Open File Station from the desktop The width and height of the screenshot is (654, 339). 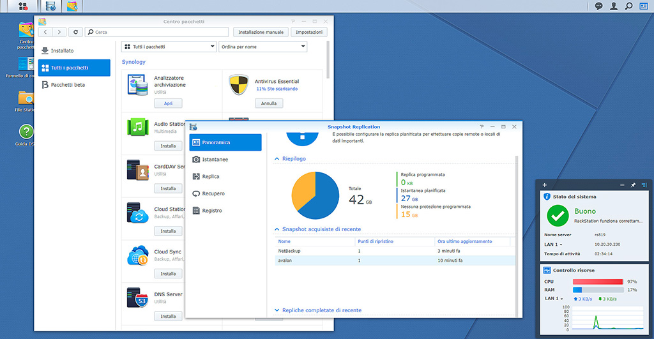[x=26, y=99]
